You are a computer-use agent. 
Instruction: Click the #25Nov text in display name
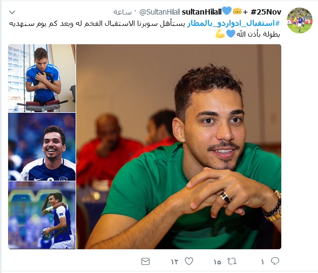pos(266,12)
